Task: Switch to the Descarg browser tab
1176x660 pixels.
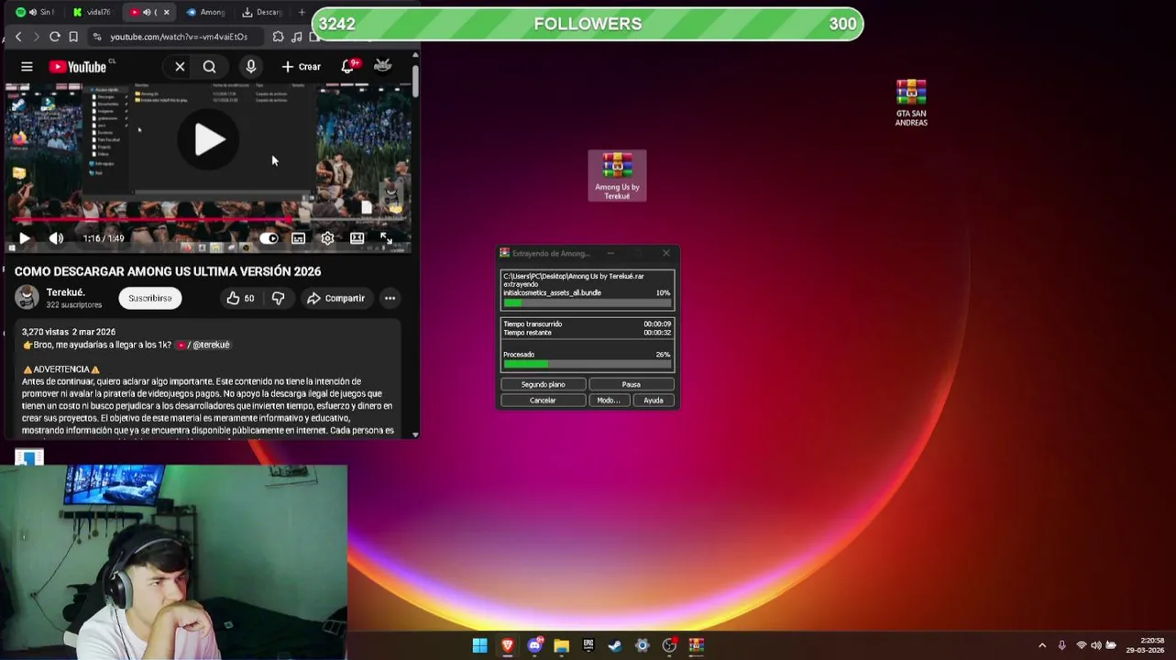Action: [x=262, y=12]
